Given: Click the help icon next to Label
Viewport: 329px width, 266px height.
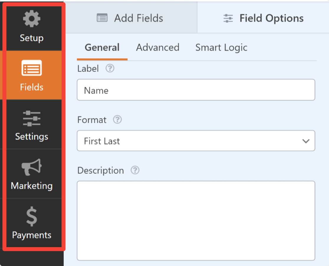Looking at the screenshot, I should click(110, 68).
